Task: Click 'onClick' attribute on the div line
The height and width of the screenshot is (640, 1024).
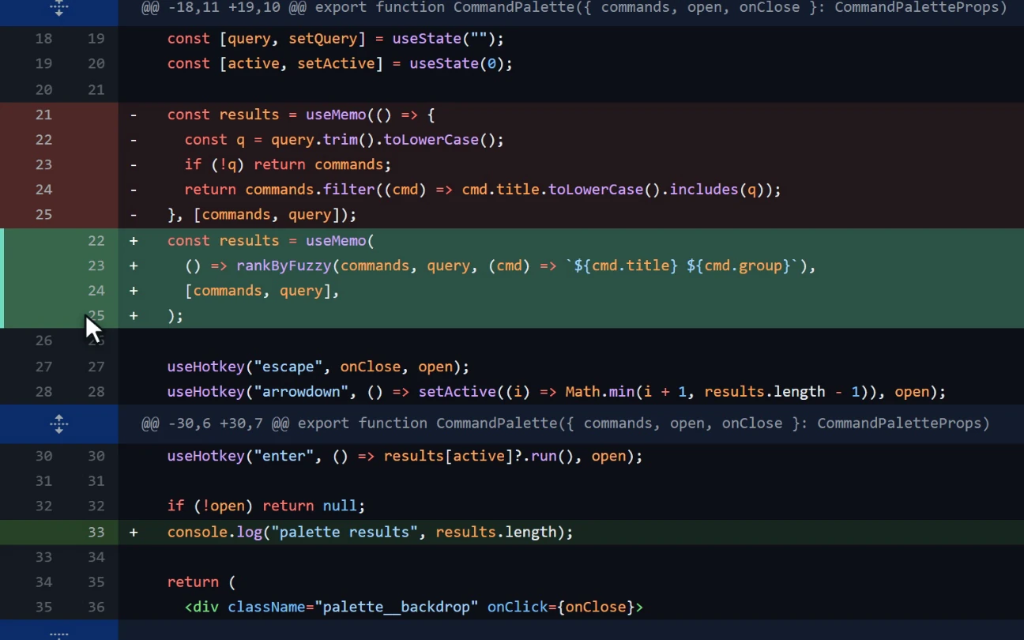Action: click(x=518, y=607)
